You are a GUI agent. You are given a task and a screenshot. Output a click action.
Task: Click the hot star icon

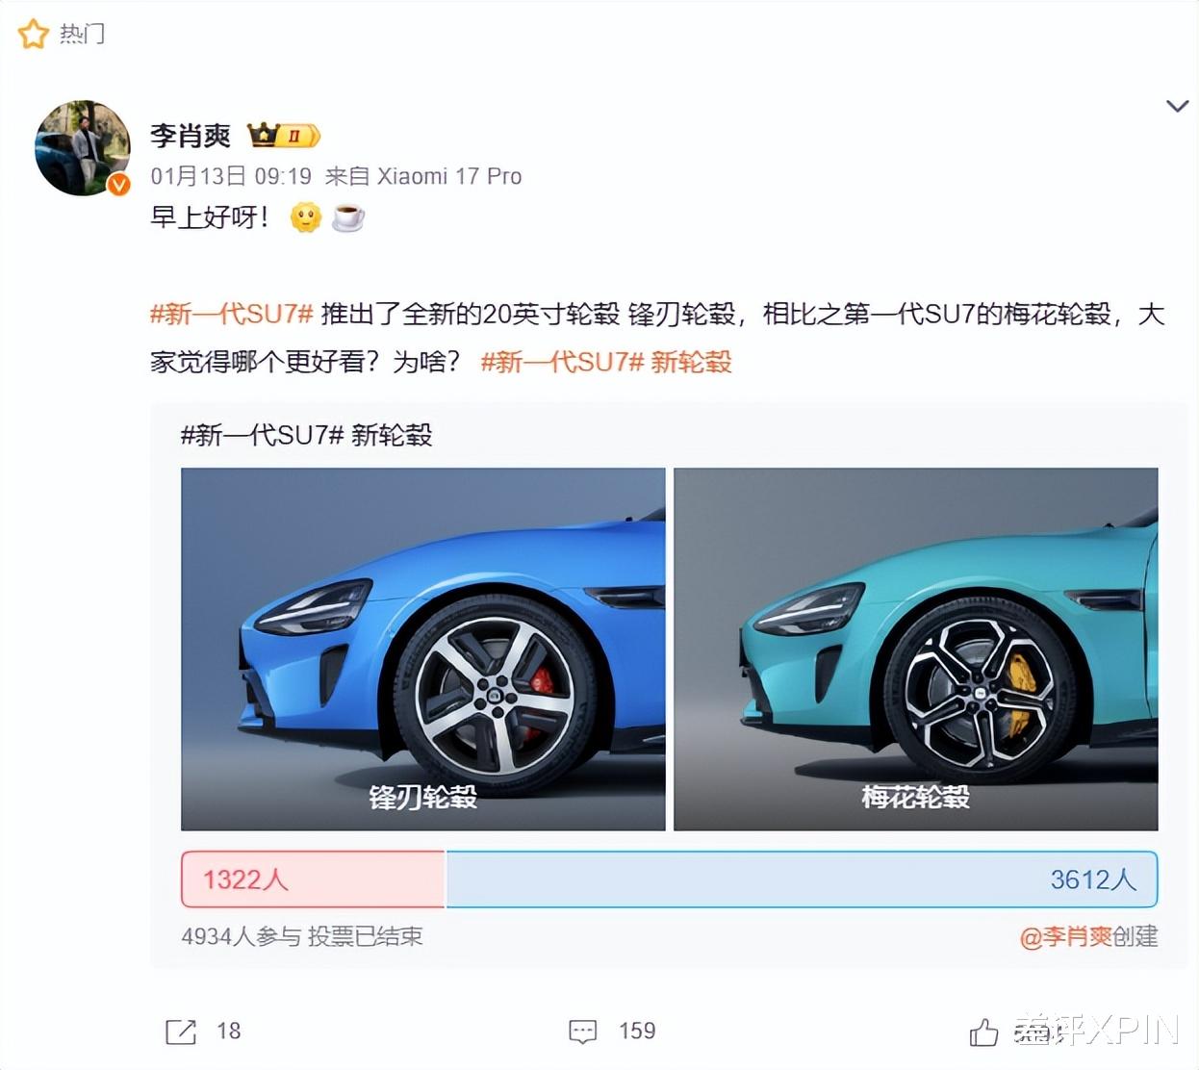(x=33, y=35)
